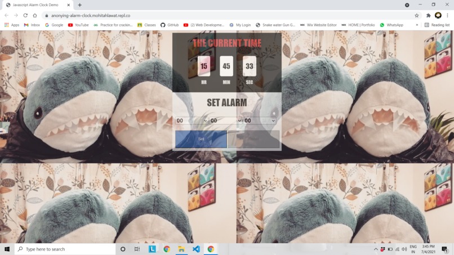Open HOME | Portfolio bookmark
This screenshot has width=454, height=255.
(x=358, y=25)
